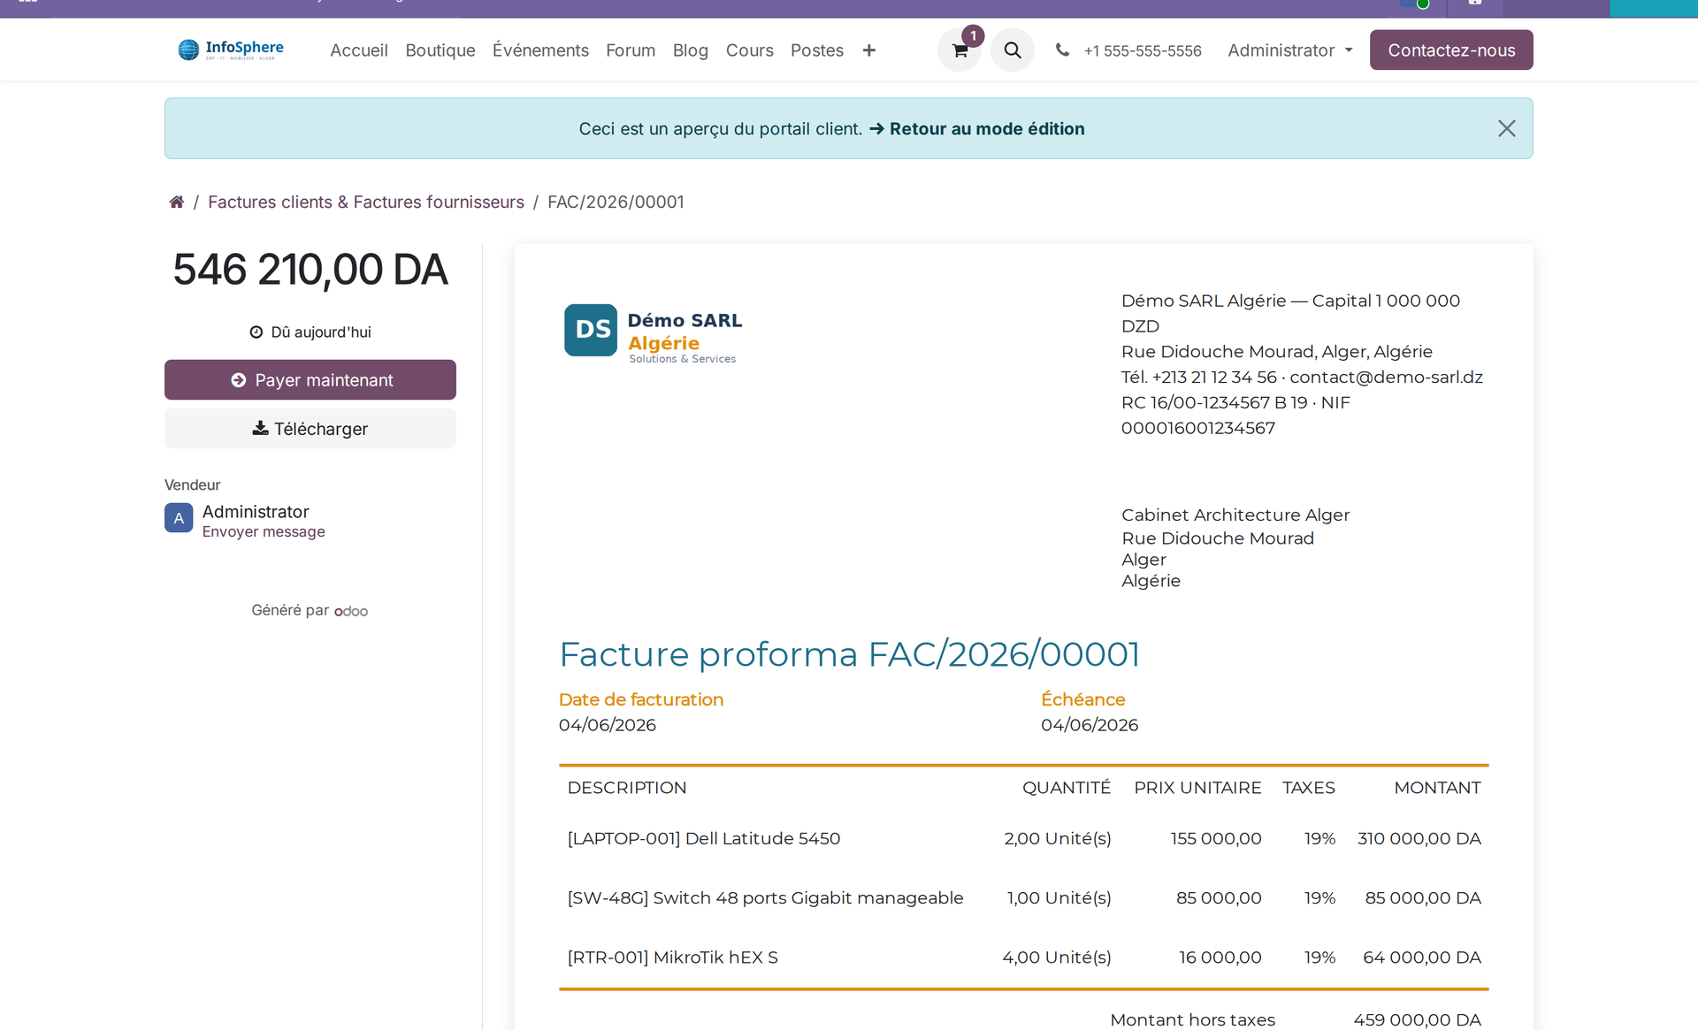Click the Télécharger button
This screenshot has width=1698, height=1030.
tap(310, 429)
